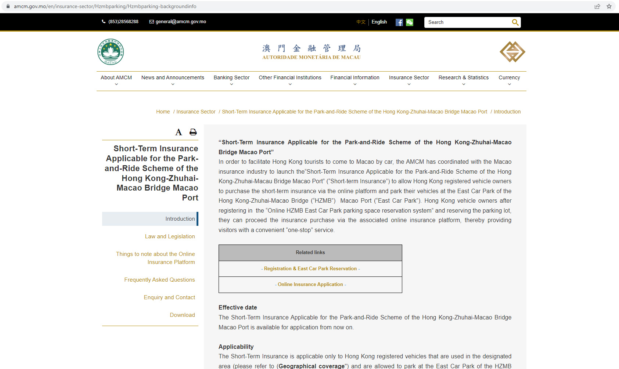The width and height of the screenshot is (619, 369).
Task: Open Registration & East Car Park Reservation link
Action: point(310,269)
